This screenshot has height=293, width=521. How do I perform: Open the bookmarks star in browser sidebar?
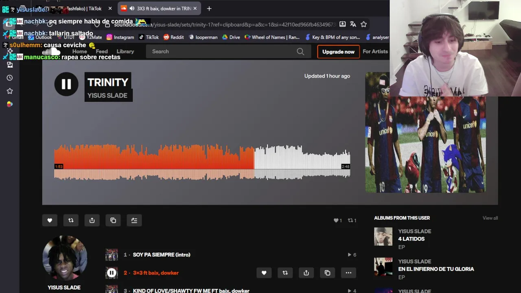pos(10,91)
